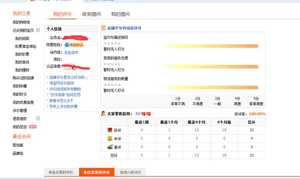Image resolution: width=300 pixels, height=179 pixels.
Task: Open 总计 row count 13
Action: click(197, 155)
